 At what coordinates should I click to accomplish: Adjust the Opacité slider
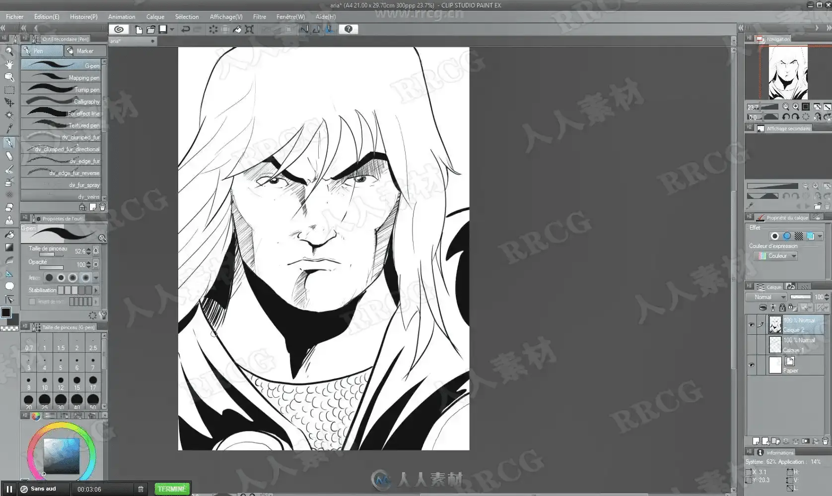pyautogui.click(x=51, y=268)
